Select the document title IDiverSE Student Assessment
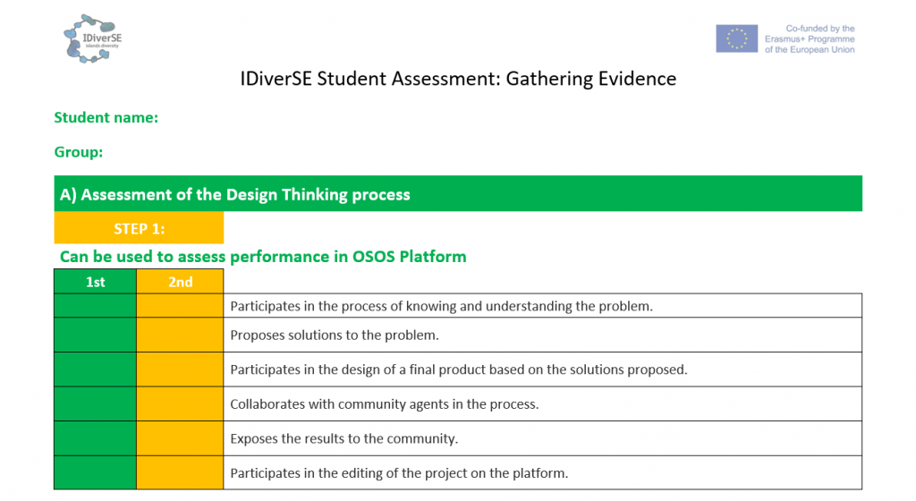The image size is (916, 501). pyautogui.click(x=458, y=79)
